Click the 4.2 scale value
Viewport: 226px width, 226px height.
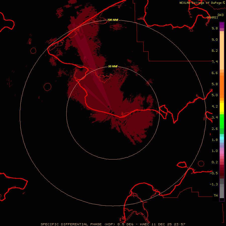215,106
